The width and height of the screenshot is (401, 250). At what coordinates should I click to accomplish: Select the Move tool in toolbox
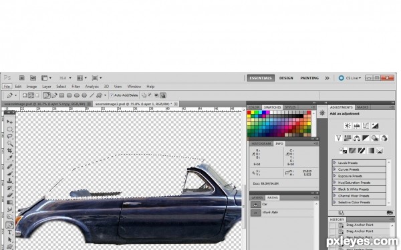(10, 122)
